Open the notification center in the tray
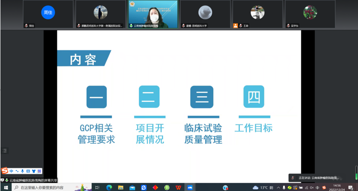Viewport: 358px width, 191px height. 350,188
